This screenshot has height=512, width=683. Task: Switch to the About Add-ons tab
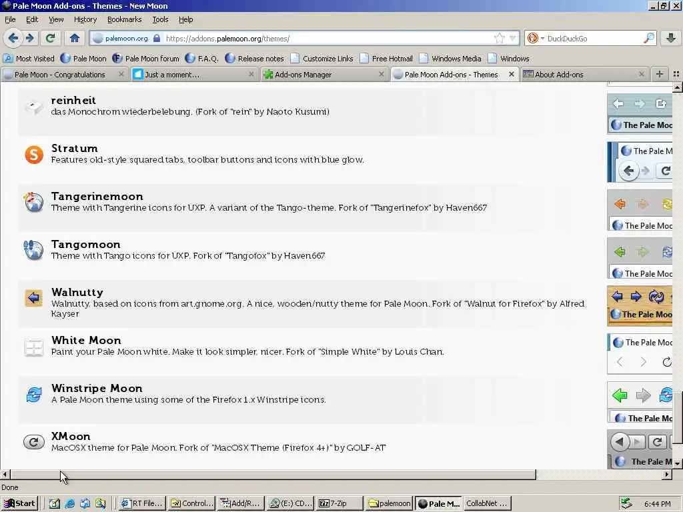(x=559, y=75)
